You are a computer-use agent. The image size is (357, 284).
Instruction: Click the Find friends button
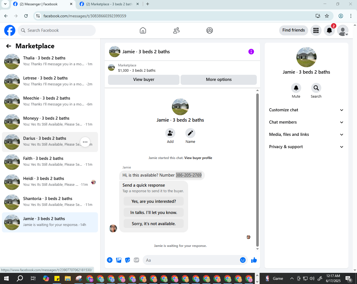point(294,30)
